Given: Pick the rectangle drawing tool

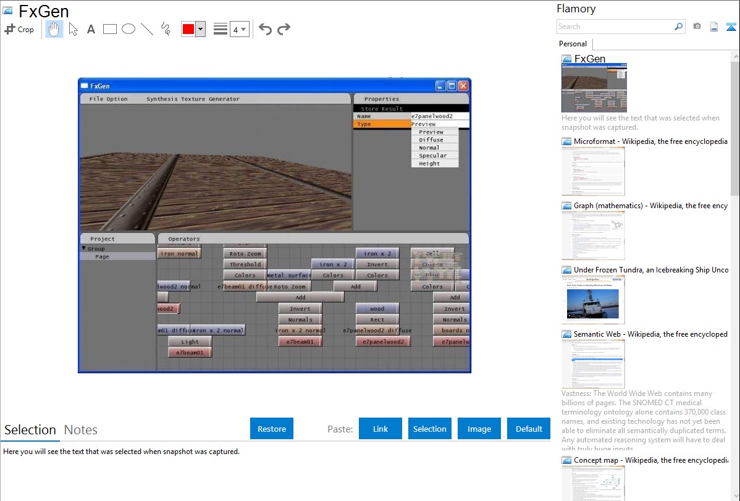Looking at the screenshot, I should point(109,29).
